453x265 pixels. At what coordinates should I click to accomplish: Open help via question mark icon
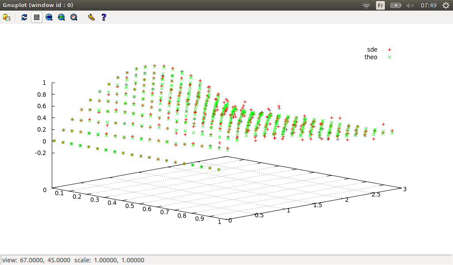coord(104,17)
